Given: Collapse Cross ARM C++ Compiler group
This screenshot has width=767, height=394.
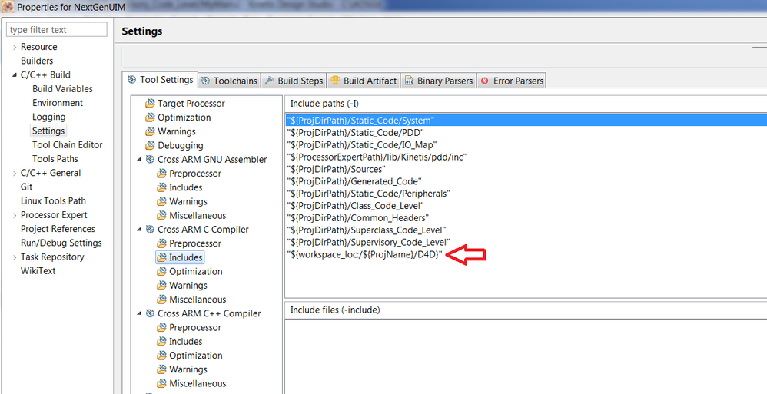Looking at the screenshot, I should pyautogui.click(x=139, y=313).
